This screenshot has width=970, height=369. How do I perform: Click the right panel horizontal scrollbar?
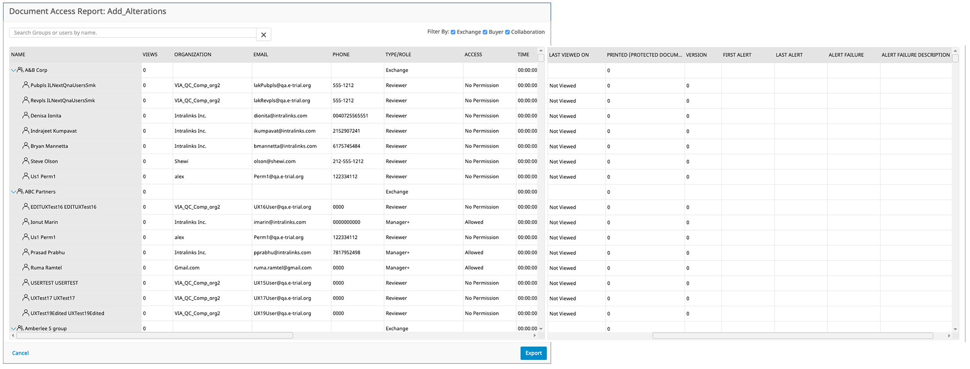[793, 336]
